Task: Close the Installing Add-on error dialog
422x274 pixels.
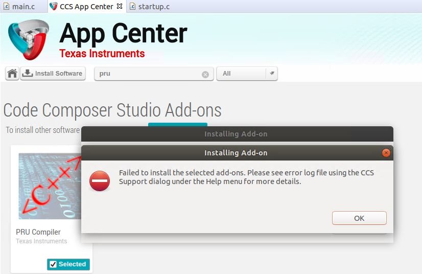Action: coord(386,153)
